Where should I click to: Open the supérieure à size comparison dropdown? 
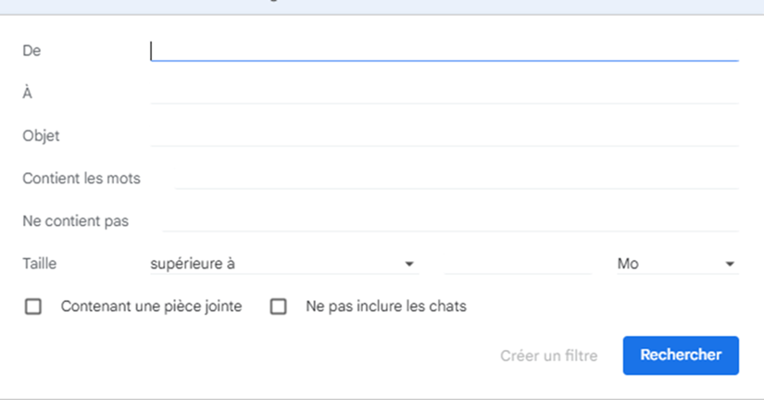[x=283, y=264]
